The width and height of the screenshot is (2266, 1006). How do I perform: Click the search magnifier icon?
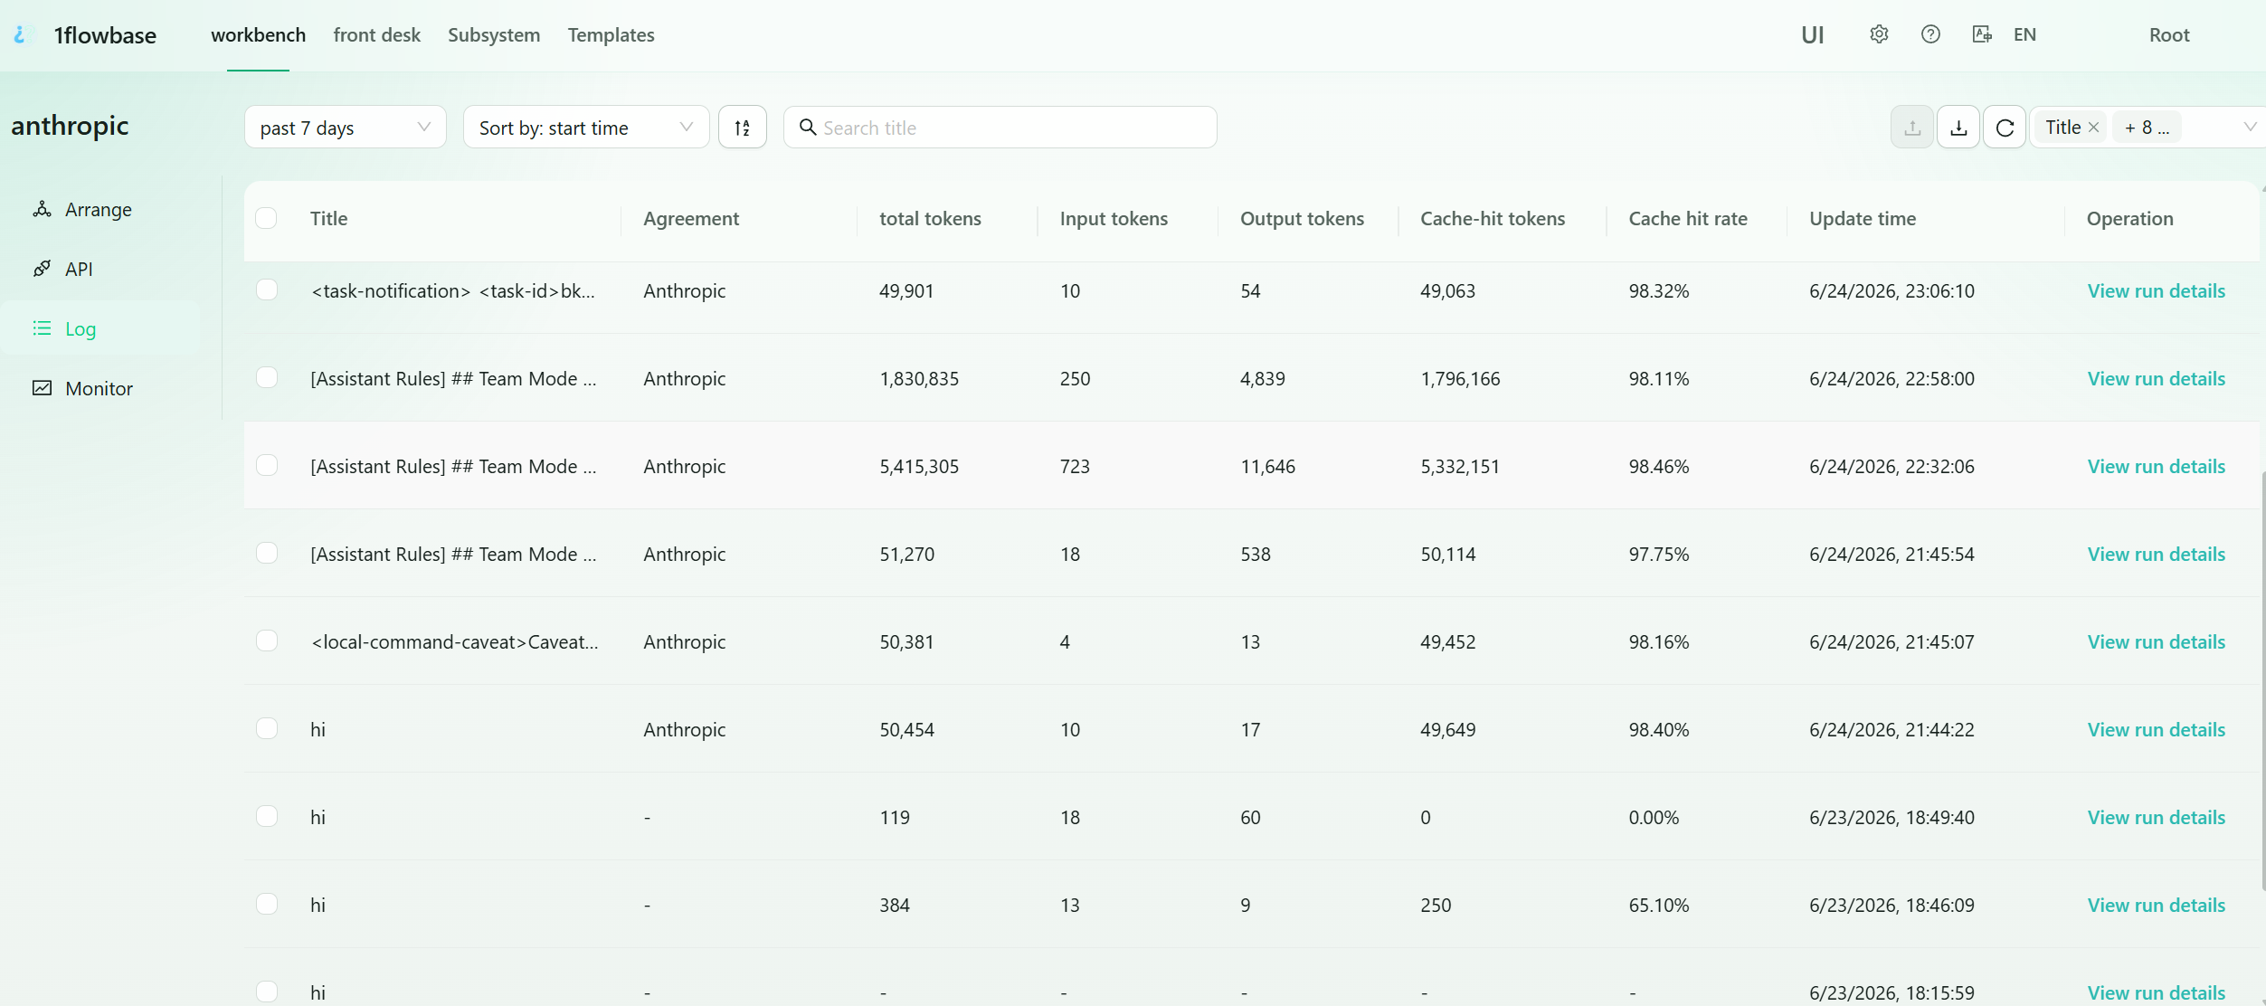(x=808, y=128)
